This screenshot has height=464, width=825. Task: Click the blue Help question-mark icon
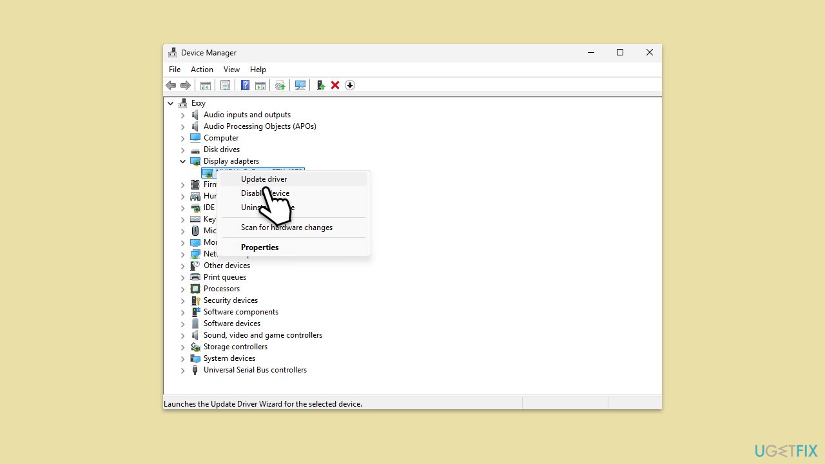coord(245,85)
